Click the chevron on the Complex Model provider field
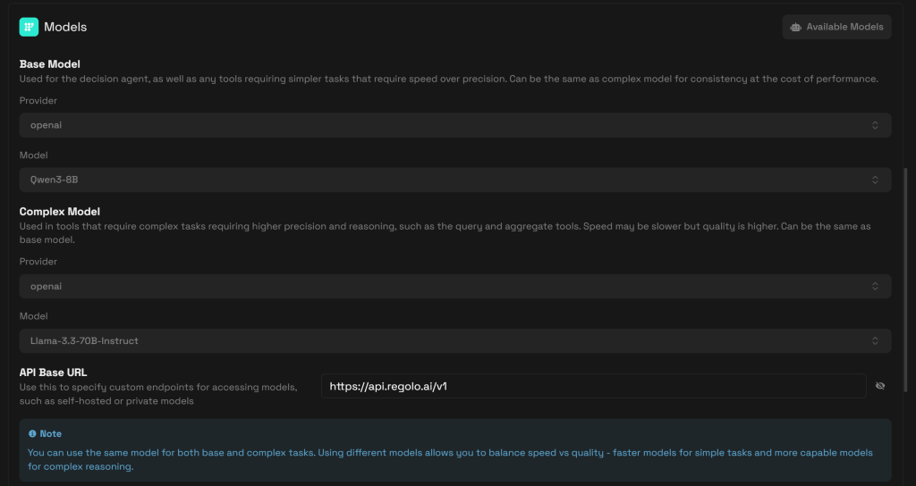916x486 pixels. pos(875,286)
